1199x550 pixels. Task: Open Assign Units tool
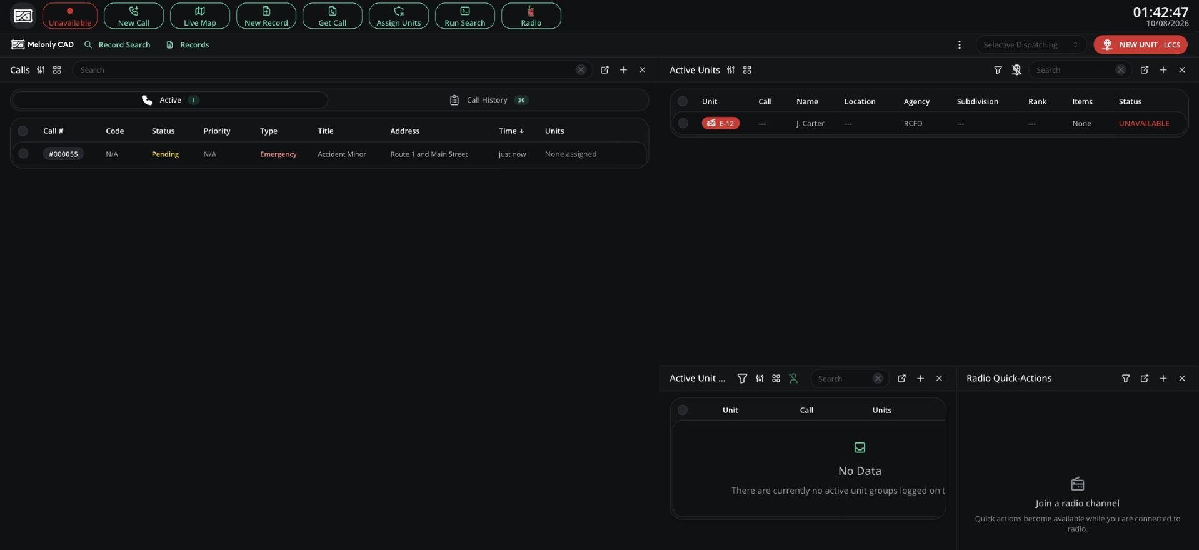click(x=399, y=16)
